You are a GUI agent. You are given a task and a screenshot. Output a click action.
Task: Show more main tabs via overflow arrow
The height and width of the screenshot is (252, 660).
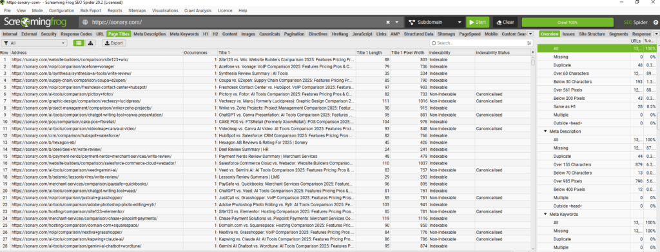pyautogui.click(x=530, y=34)
